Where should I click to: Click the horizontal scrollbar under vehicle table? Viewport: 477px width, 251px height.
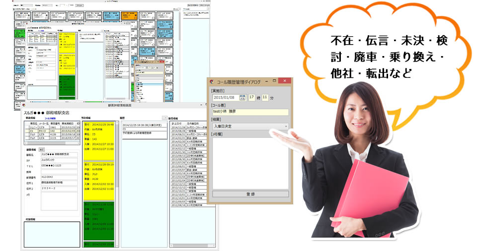tap(52, 143)
